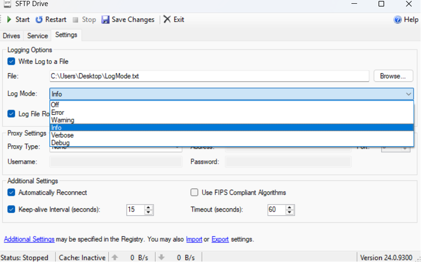Disable Automatically Reconnect checkbox

click(x=11, y=193)
